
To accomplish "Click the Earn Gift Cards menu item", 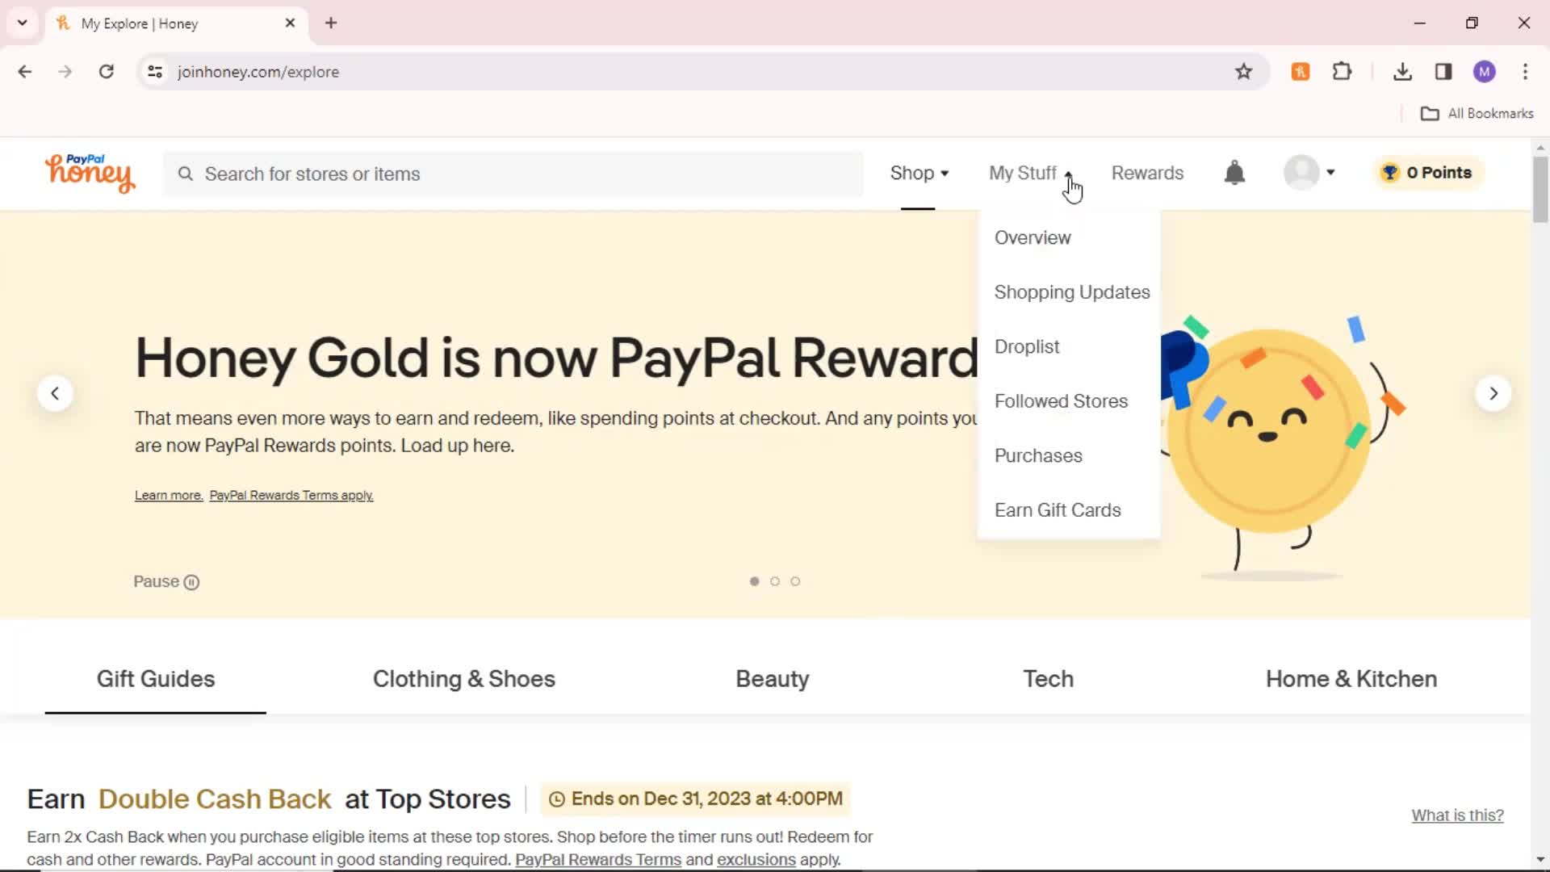I will 1058,509.
